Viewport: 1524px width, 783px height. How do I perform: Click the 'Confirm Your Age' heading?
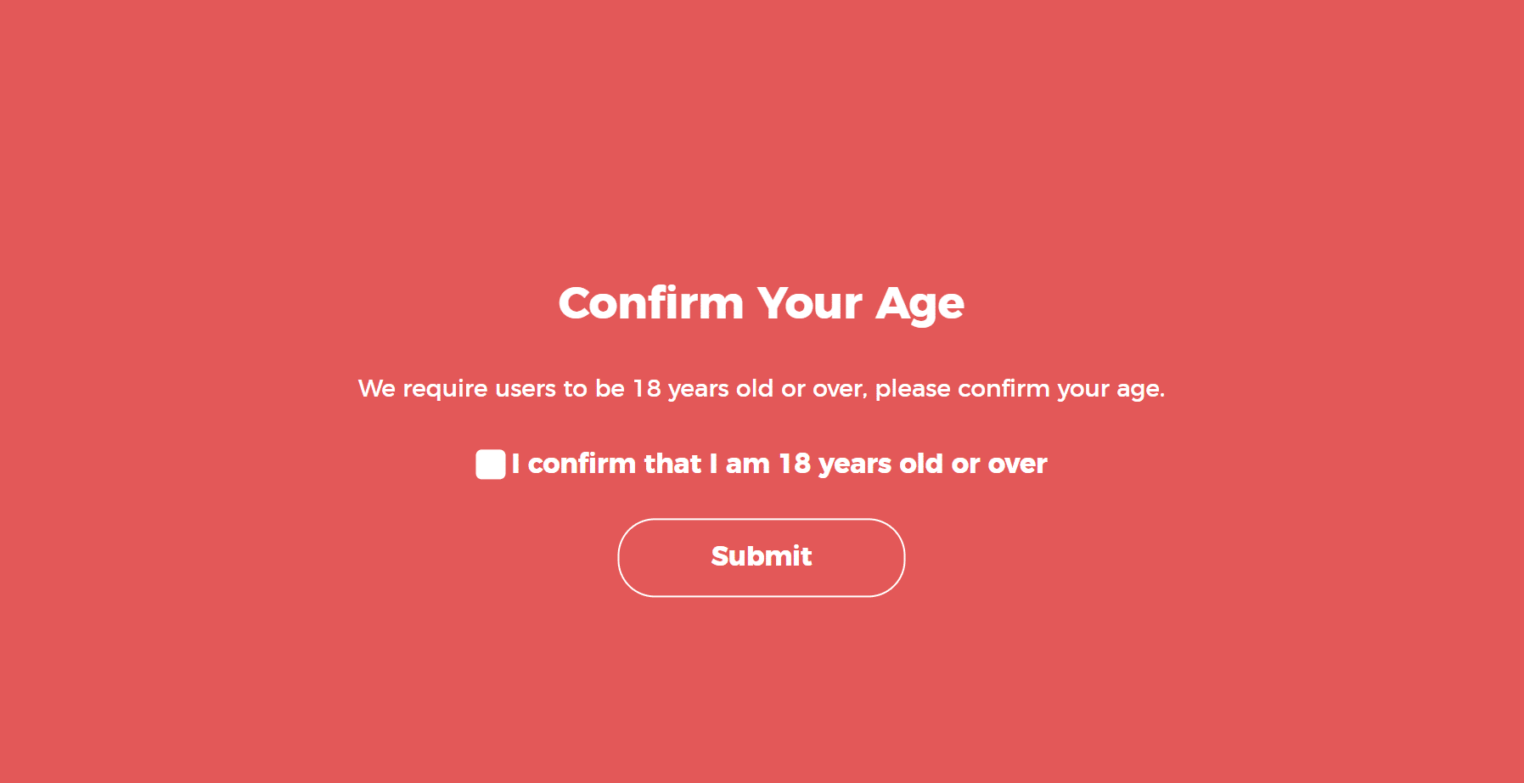761,303
